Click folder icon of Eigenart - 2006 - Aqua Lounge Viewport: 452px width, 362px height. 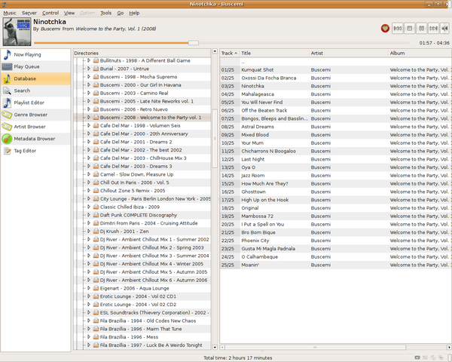96,288
